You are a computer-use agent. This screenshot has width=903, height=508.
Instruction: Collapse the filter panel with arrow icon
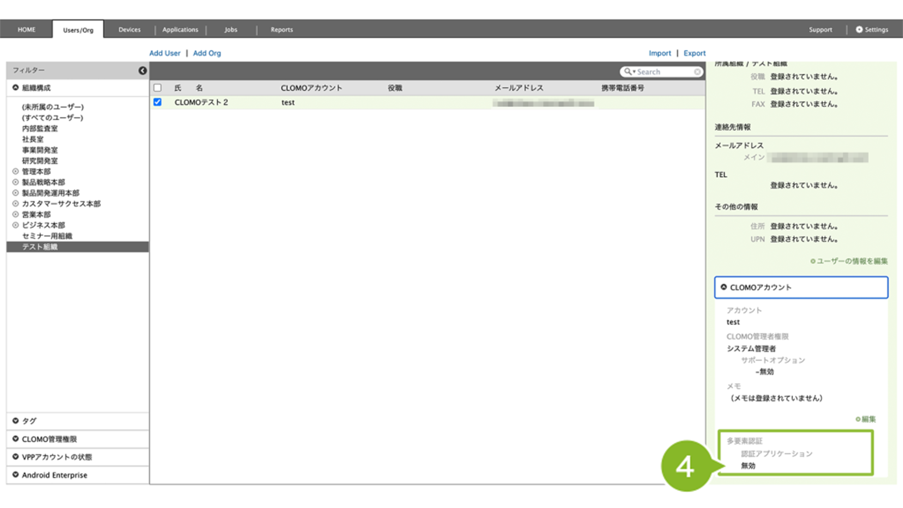(143, 71)
